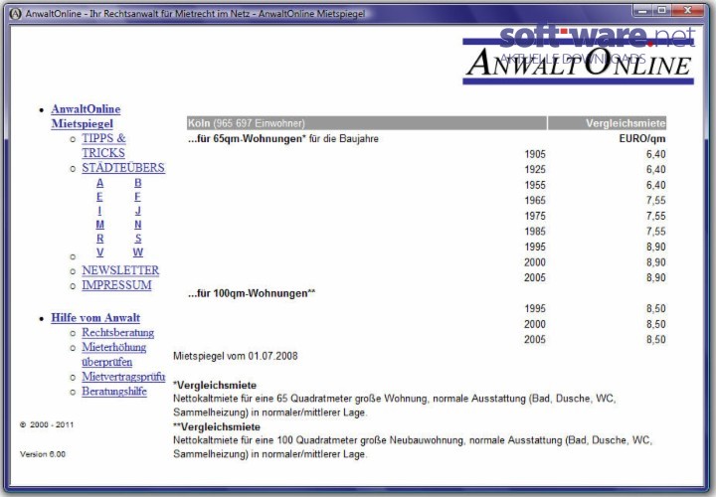Viewport: 716px width, 497px height.
Task: Click the Baujahr 1905 cell
Action: (535, 154)
